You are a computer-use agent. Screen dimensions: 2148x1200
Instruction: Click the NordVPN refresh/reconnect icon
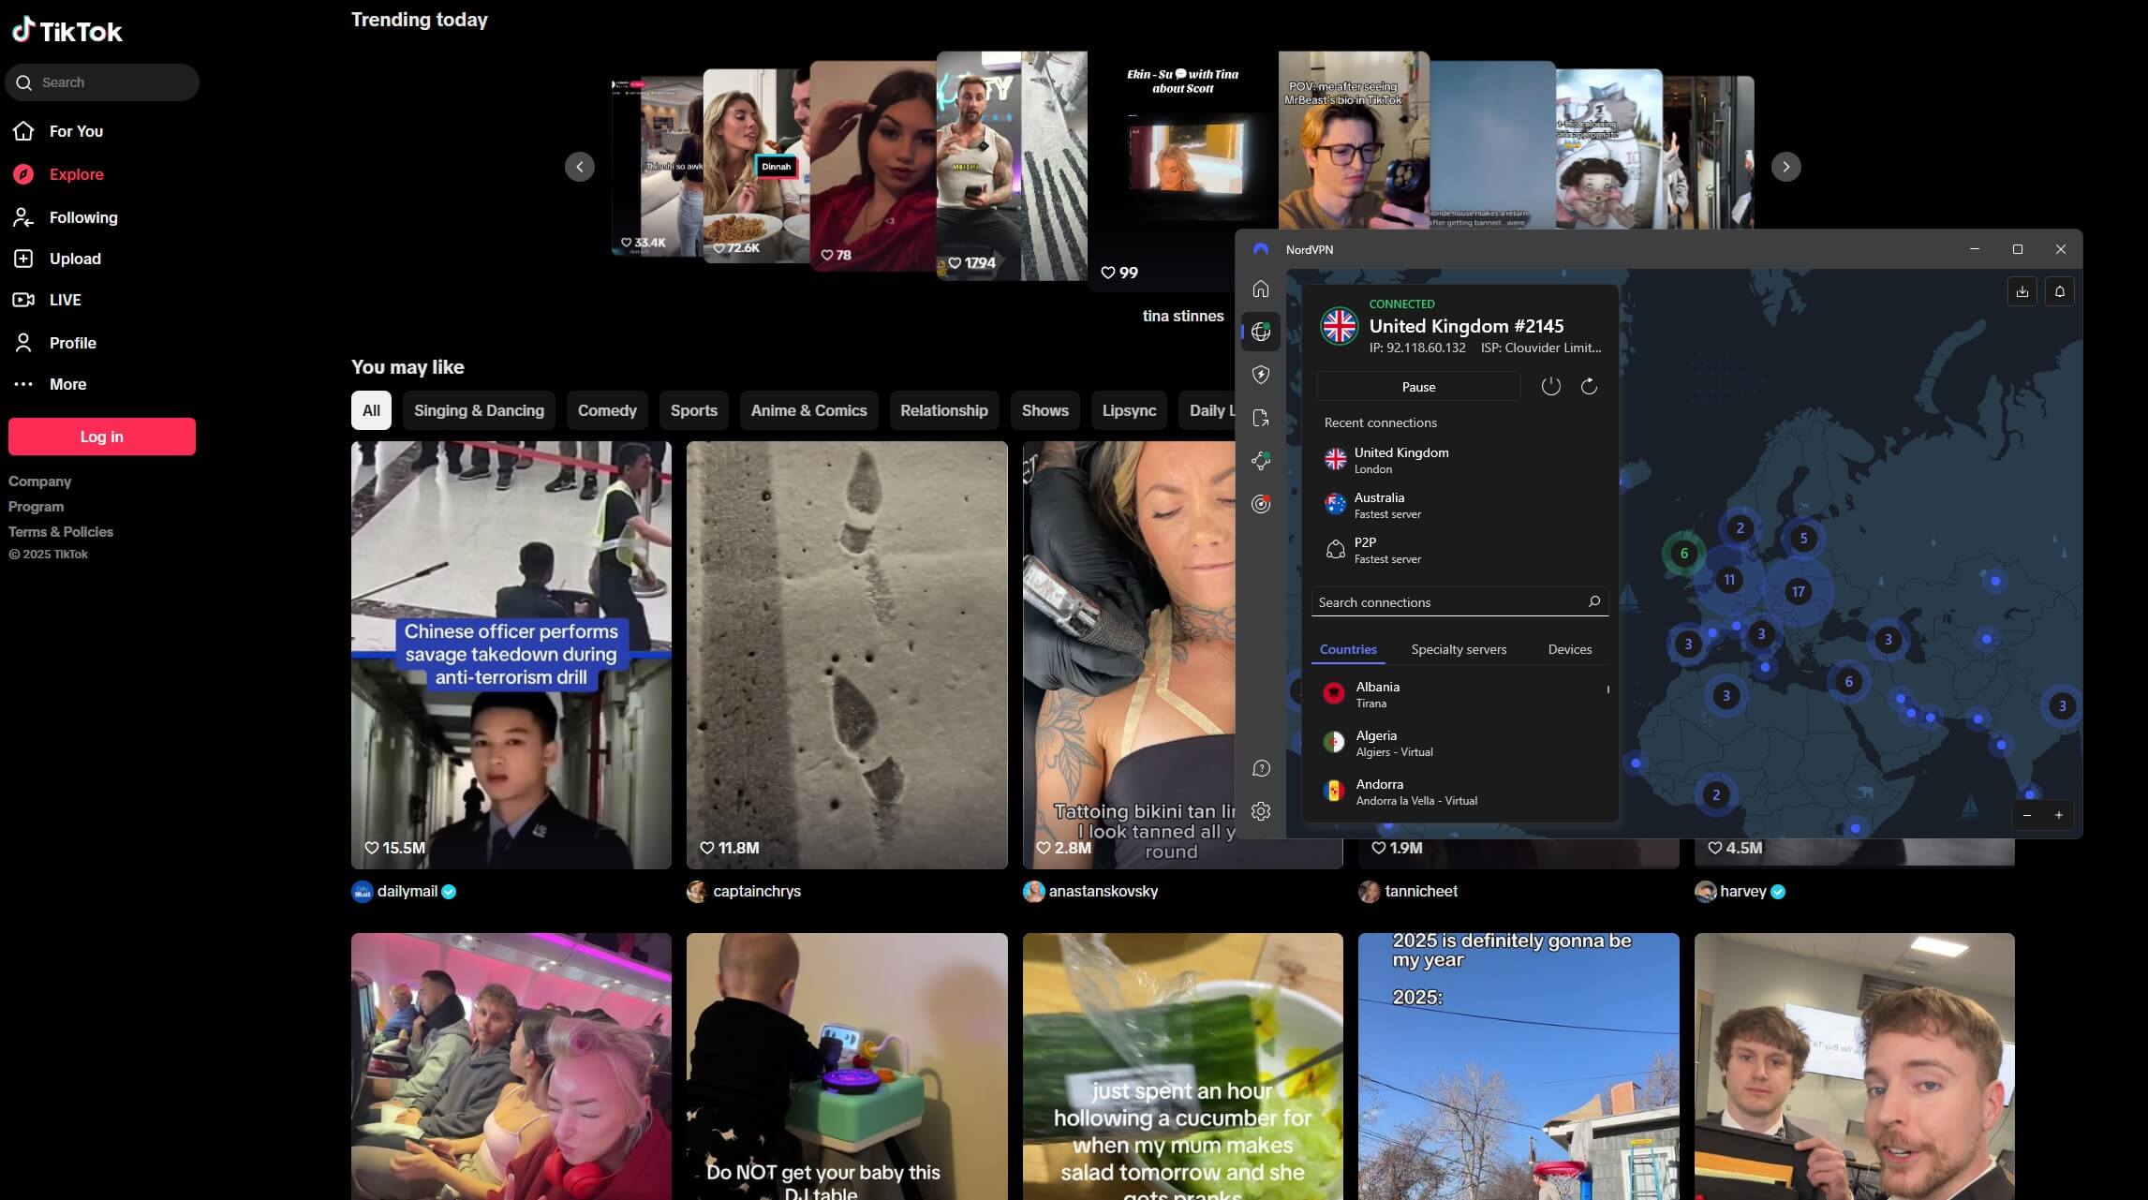1589,387
